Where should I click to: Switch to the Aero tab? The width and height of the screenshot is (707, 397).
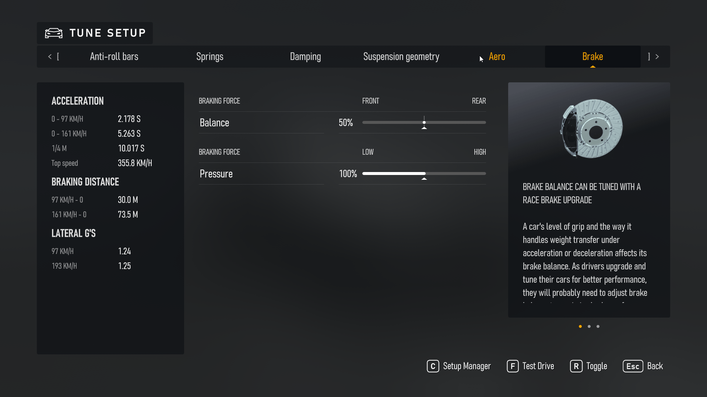click(497, 57)
